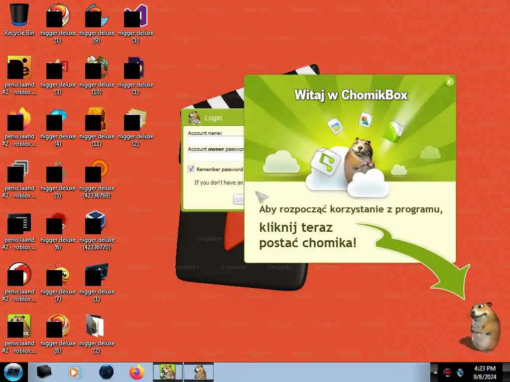The height and width of the screenshot is (382, 510).
Task: Click the red system tray icon
Action: [x=448, y=373]
